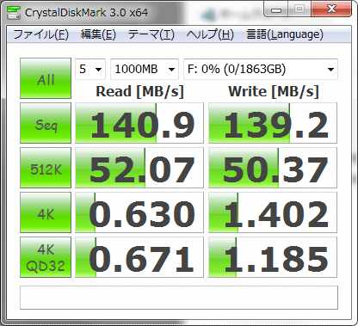Image resolution: width=358 pixels, height=326 pixels.
Task: Open the 言語(Language) menu
Action: click(285, 34)
